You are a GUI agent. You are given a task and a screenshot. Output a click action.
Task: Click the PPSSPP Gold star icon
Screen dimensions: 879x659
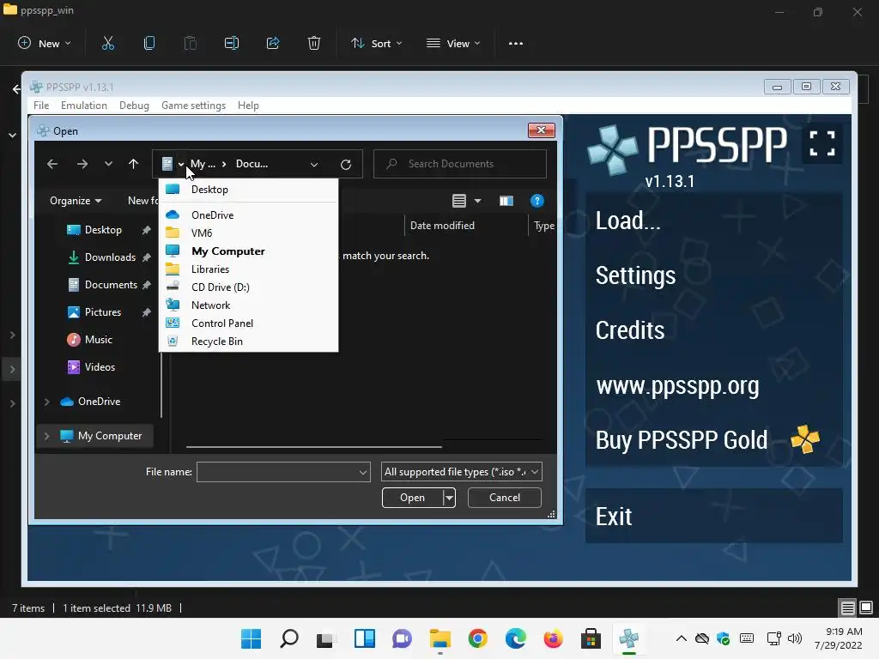805,439
